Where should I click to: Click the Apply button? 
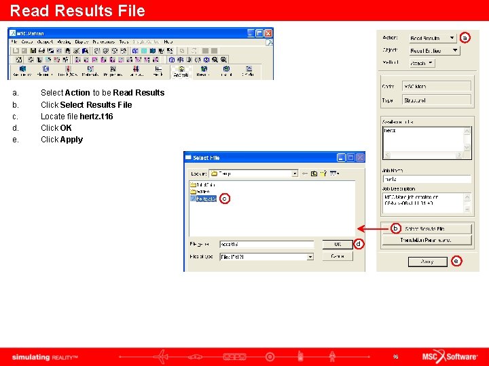[x=428, y=262]
